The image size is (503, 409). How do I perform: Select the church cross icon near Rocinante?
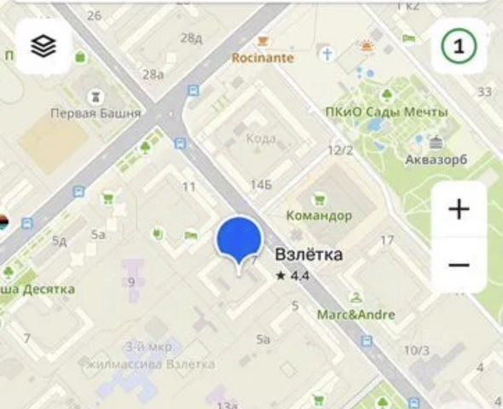tap(327, 54)
